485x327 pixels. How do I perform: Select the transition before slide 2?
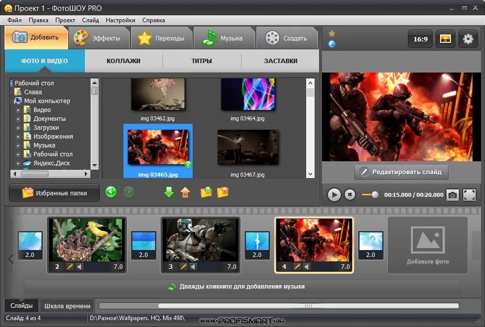(30, 245)
